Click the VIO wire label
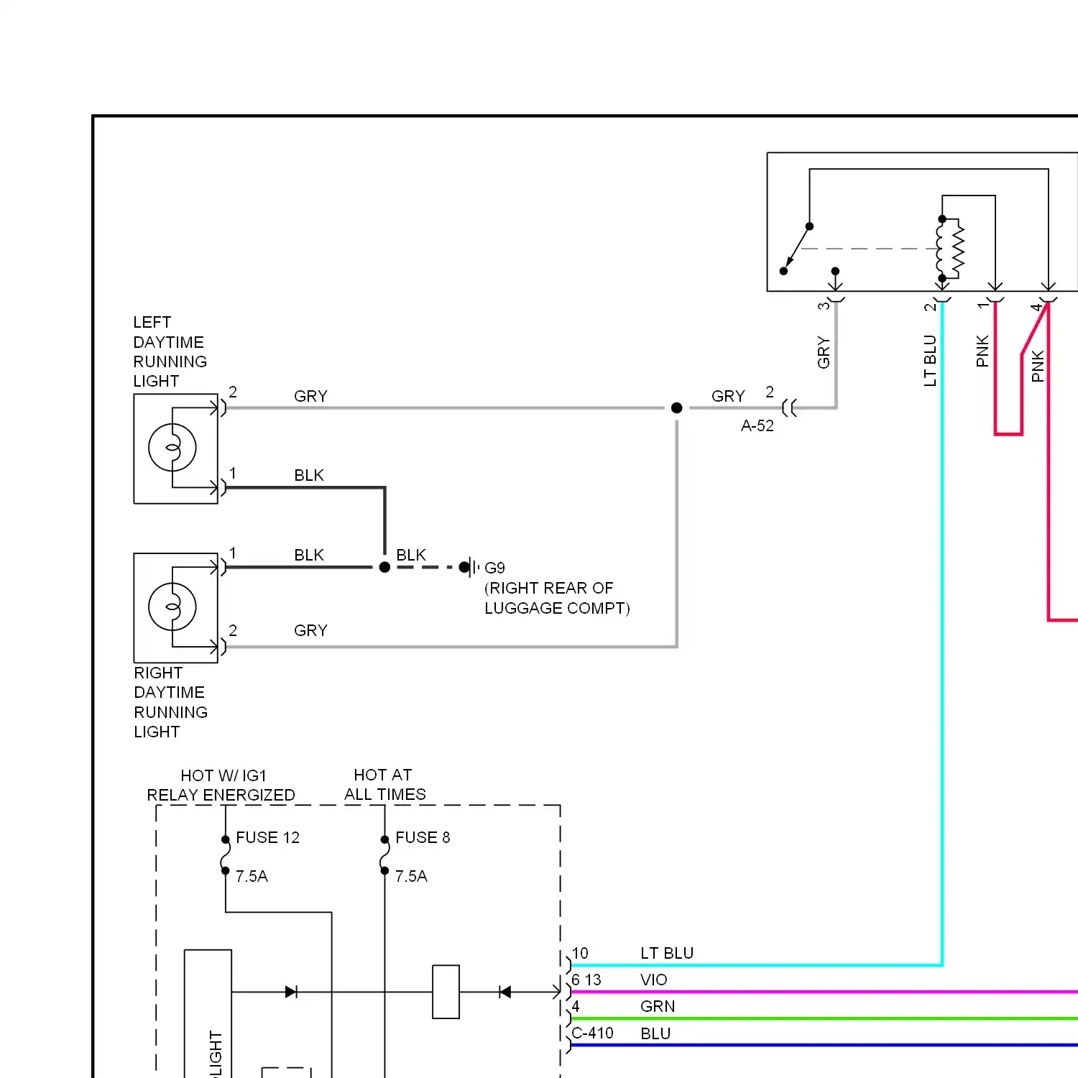1078x1078 pixels. click(x=654, y=980)
